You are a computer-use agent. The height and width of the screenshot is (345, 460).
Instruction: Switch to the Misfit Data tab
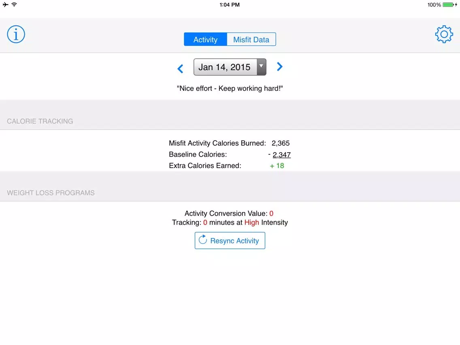point(251,39)
